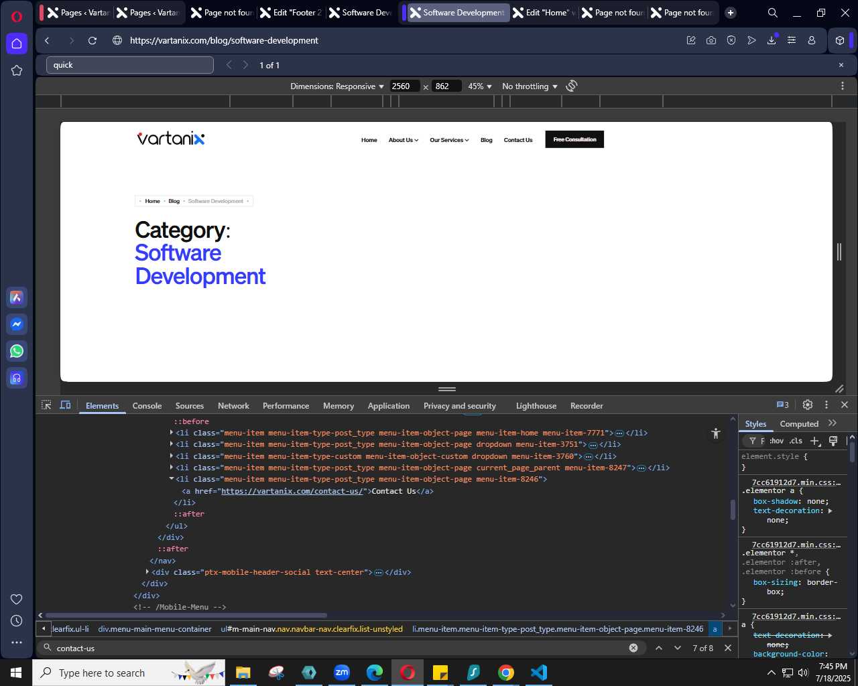Open the purple player icon in sidebar
The width and height of the screenshot is (858, 686).
pos(17,378)
